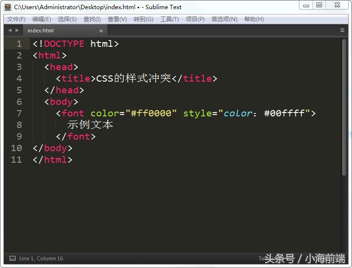
Task: Click line number 1 in the gutter
Action: (x=19, y=44)
